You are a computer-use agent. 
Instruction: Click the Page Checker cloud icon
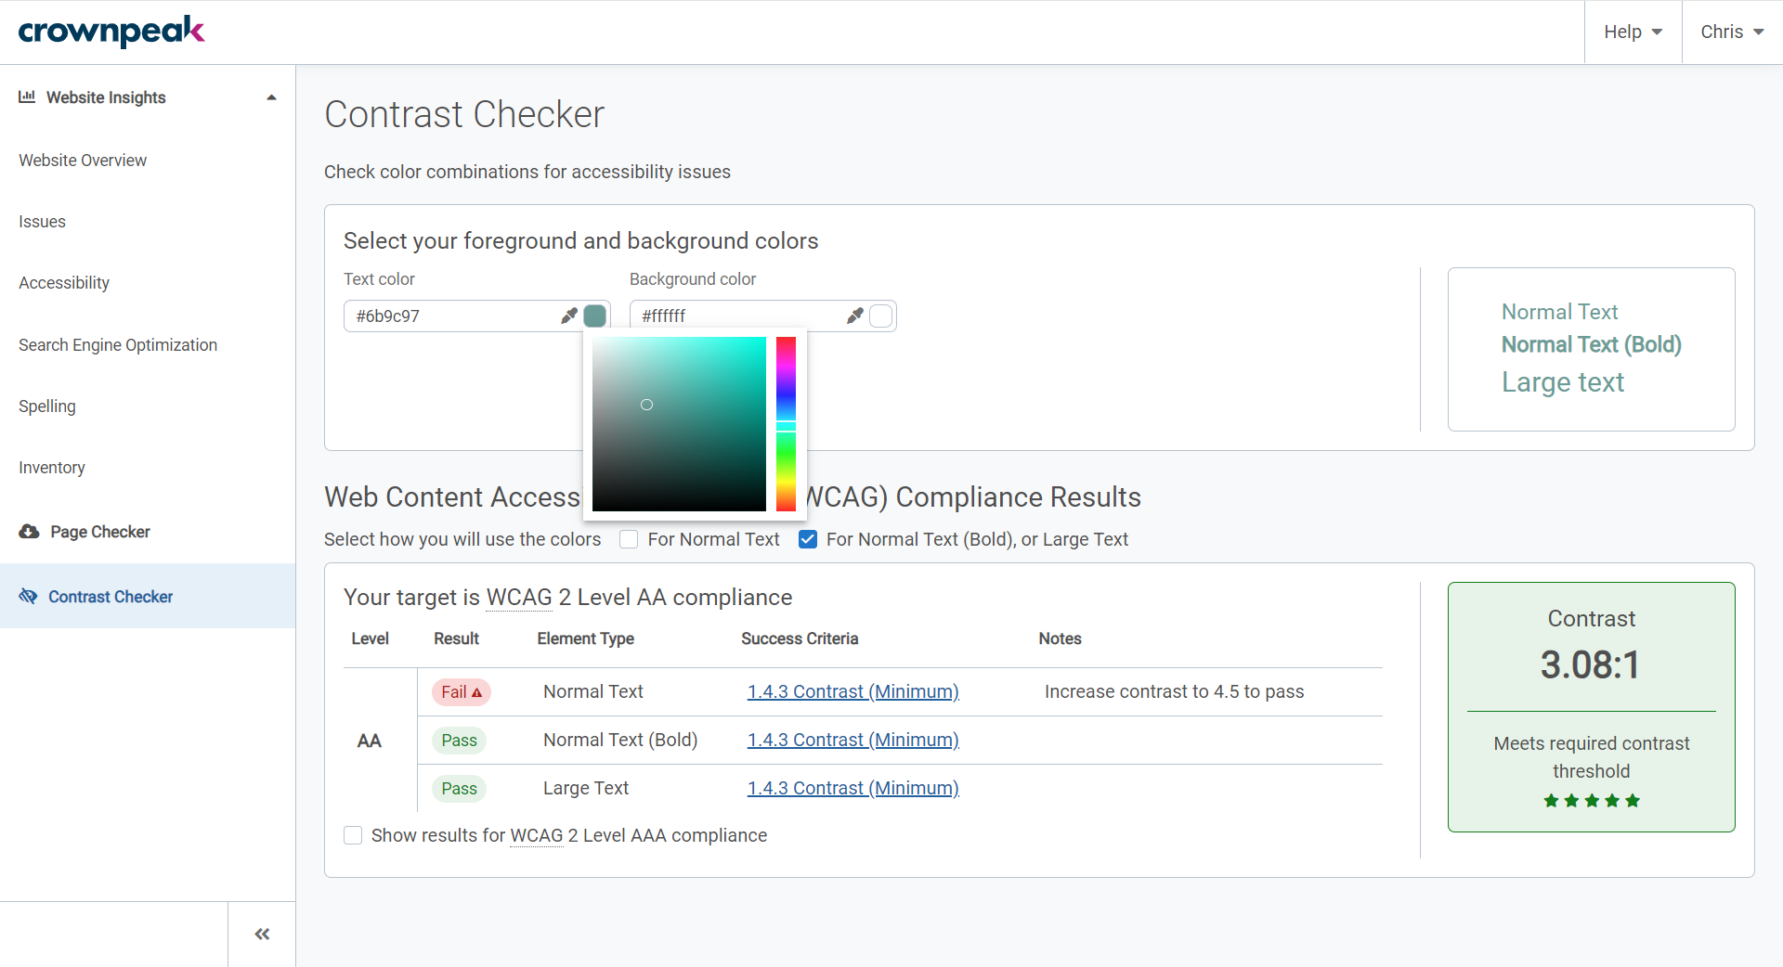27,531
